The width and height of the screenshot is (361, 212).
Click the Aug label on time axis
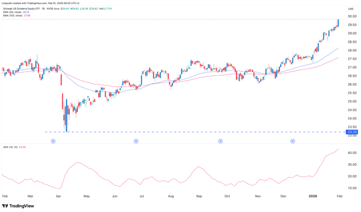point(171,196)
